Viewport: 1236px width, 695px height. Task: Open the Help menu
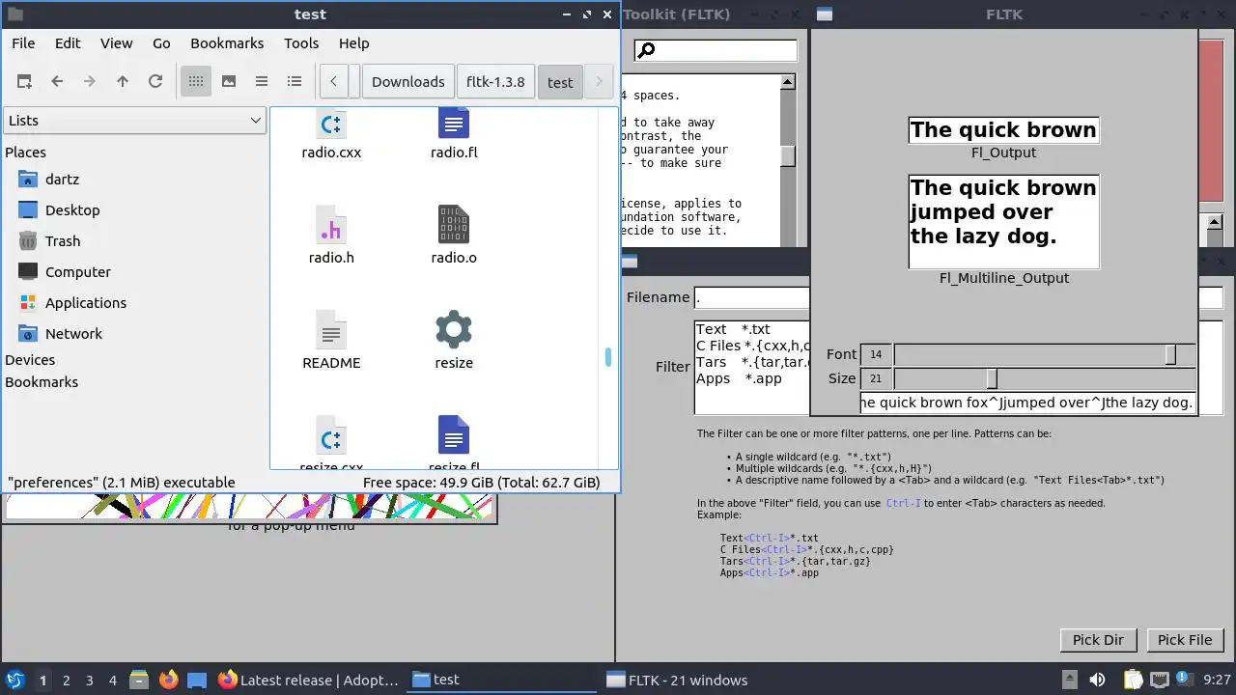coord(353,43)
